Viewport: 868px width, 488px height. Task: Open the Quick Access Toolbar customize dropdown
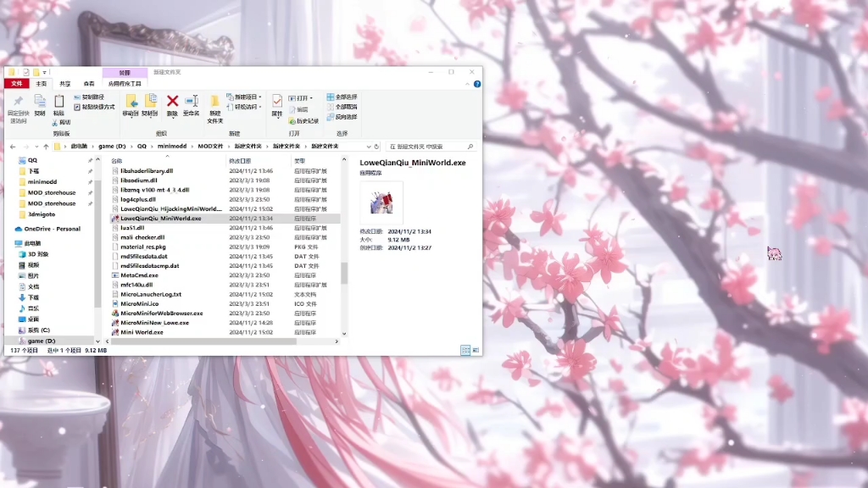(45, 73)
